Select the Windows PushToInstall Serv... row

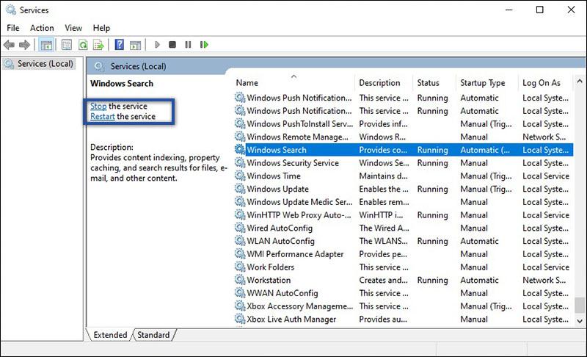coord(403,123)
